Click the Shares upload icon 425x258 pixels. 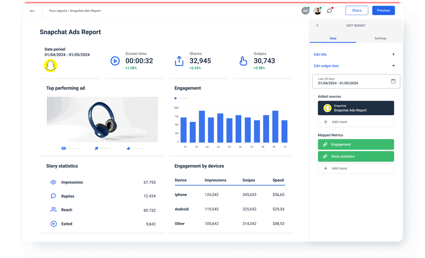(179, 61)
